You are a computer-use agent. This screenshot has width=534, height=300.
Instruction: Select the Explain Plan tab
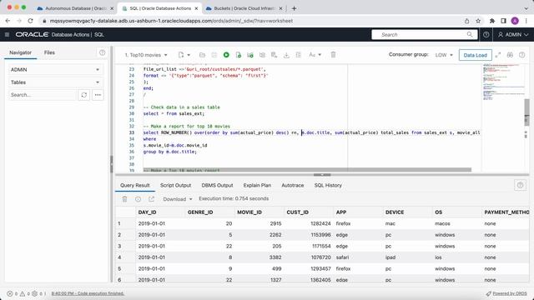click(257, 185)
